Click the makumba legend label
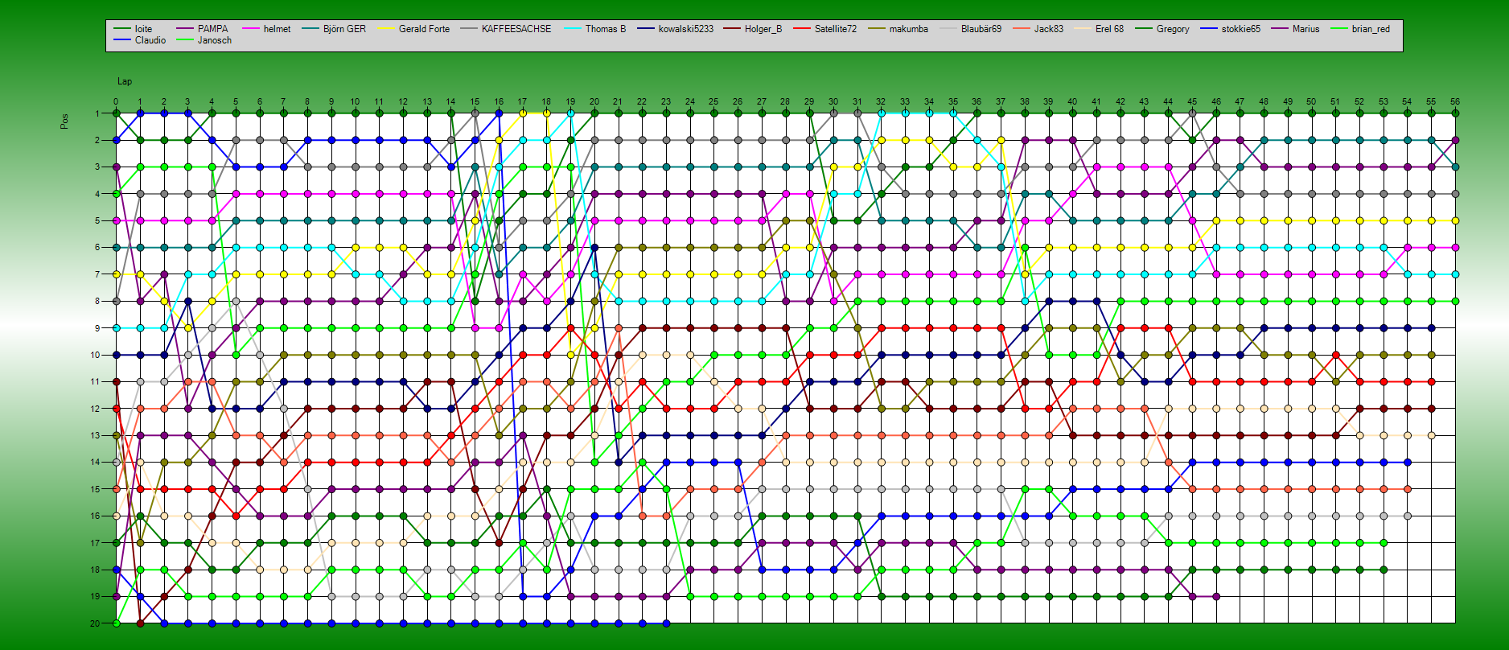Viewport: 1509px width, 650px height. 908,29
